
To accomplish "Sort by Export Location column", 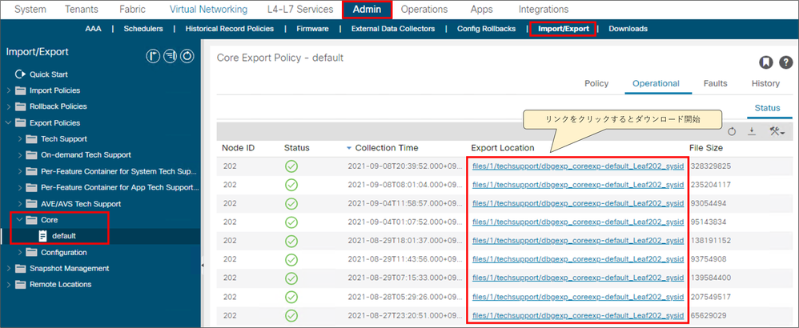I will [503, 148].
